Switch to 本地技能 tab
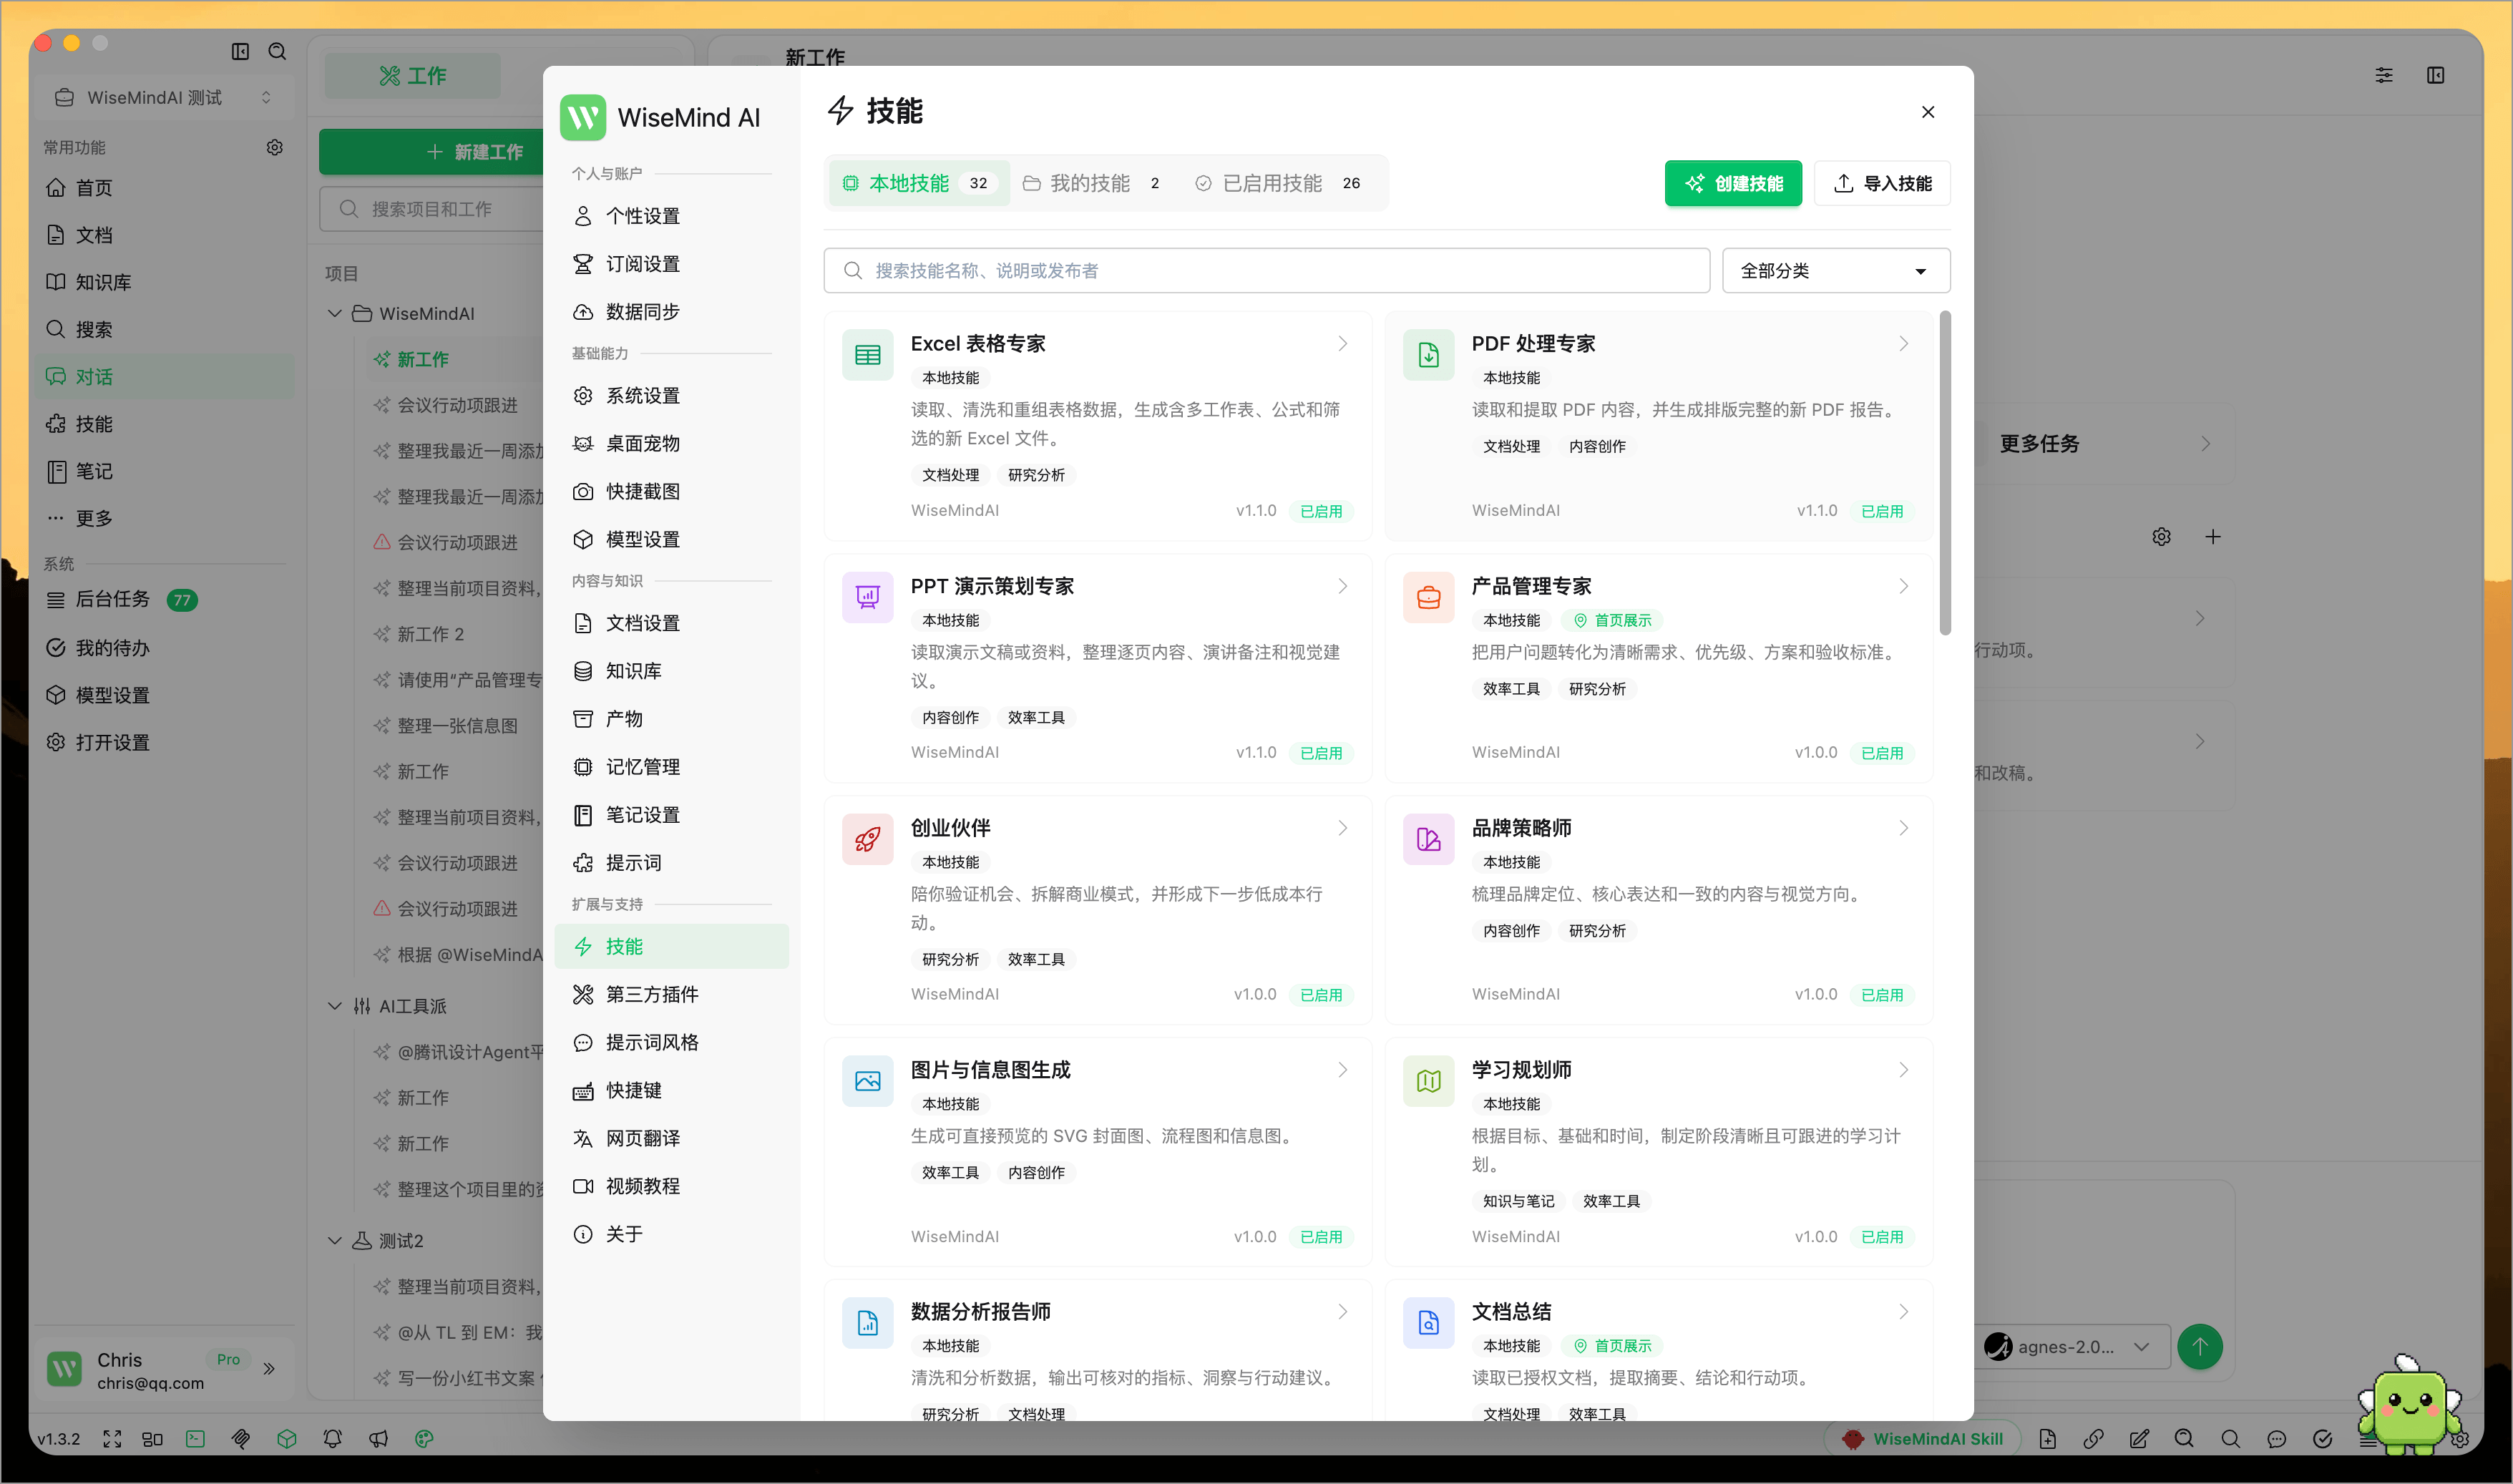Screen dimensions: 2513x1484 [919, 183]
